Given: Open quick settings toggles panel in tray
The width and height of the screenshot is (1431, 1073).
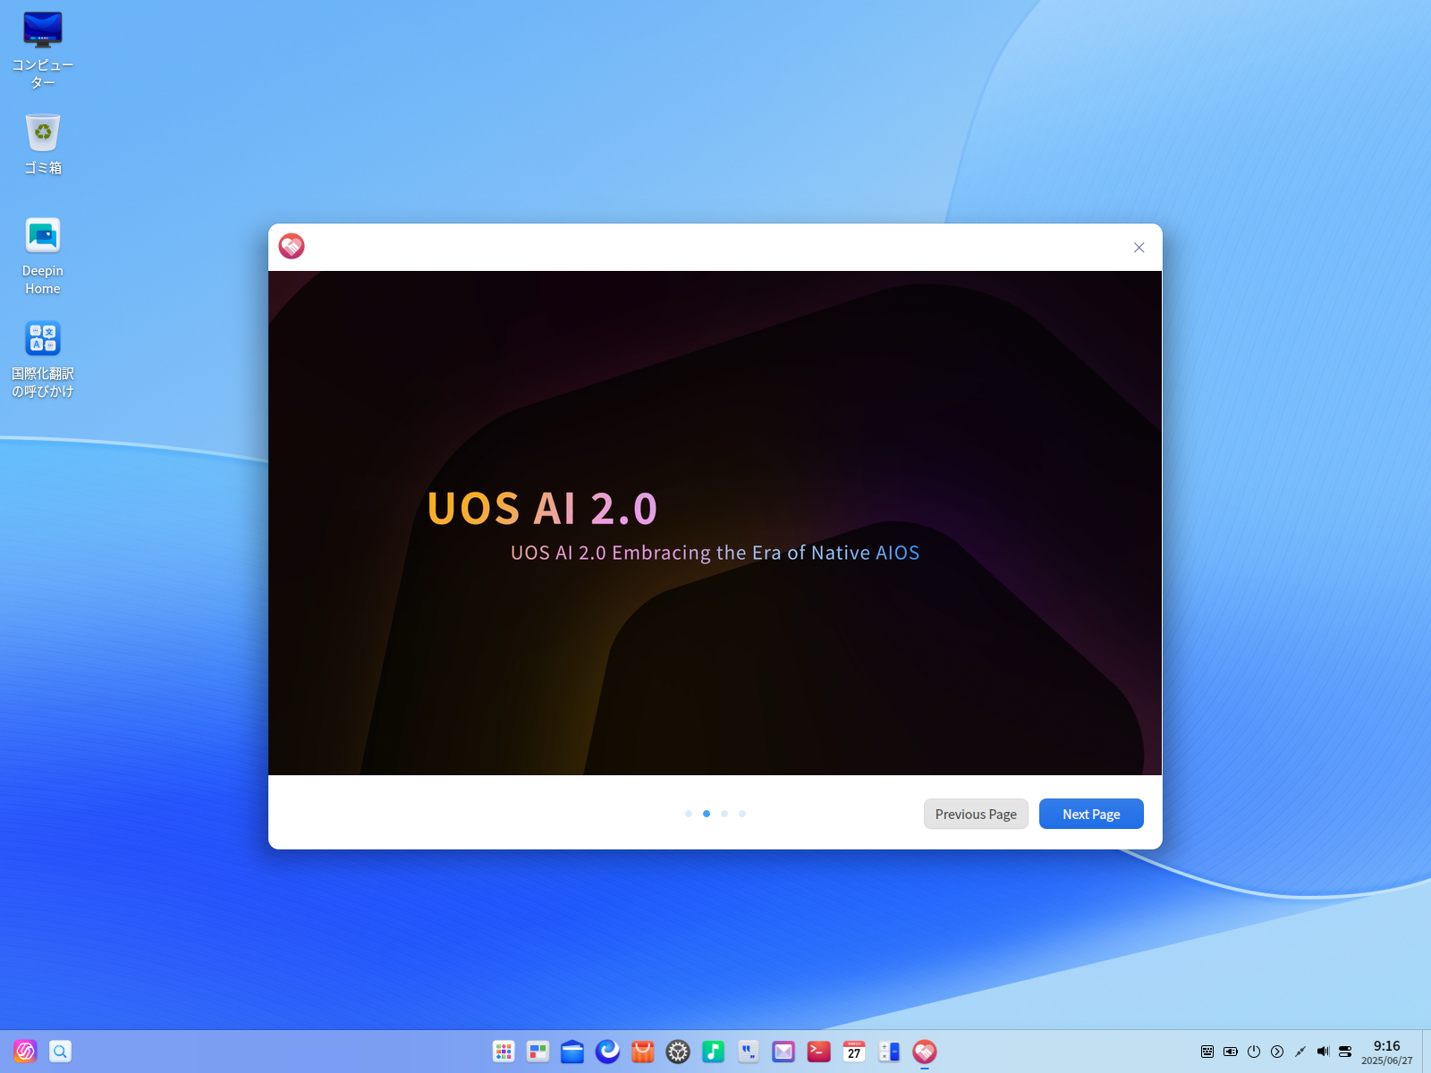Looking at the screenshot, I should pos(1345,1052).
